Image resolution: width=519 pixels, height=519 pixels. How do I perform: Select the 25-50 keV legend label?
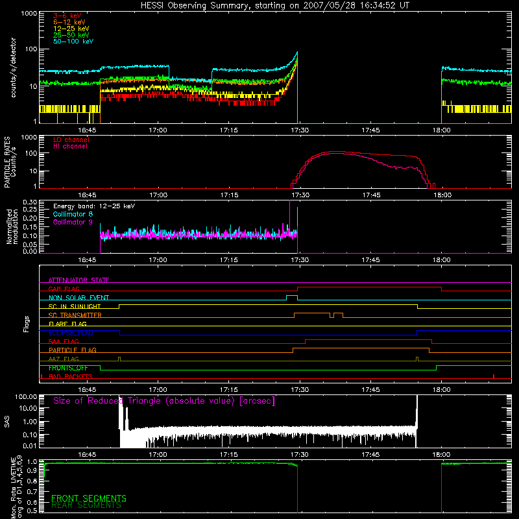(71, 35)
